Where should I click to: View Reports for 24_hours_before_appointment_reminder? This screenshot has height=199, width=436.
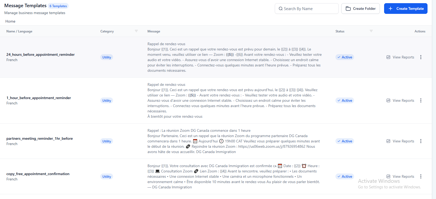coord(400,57)
